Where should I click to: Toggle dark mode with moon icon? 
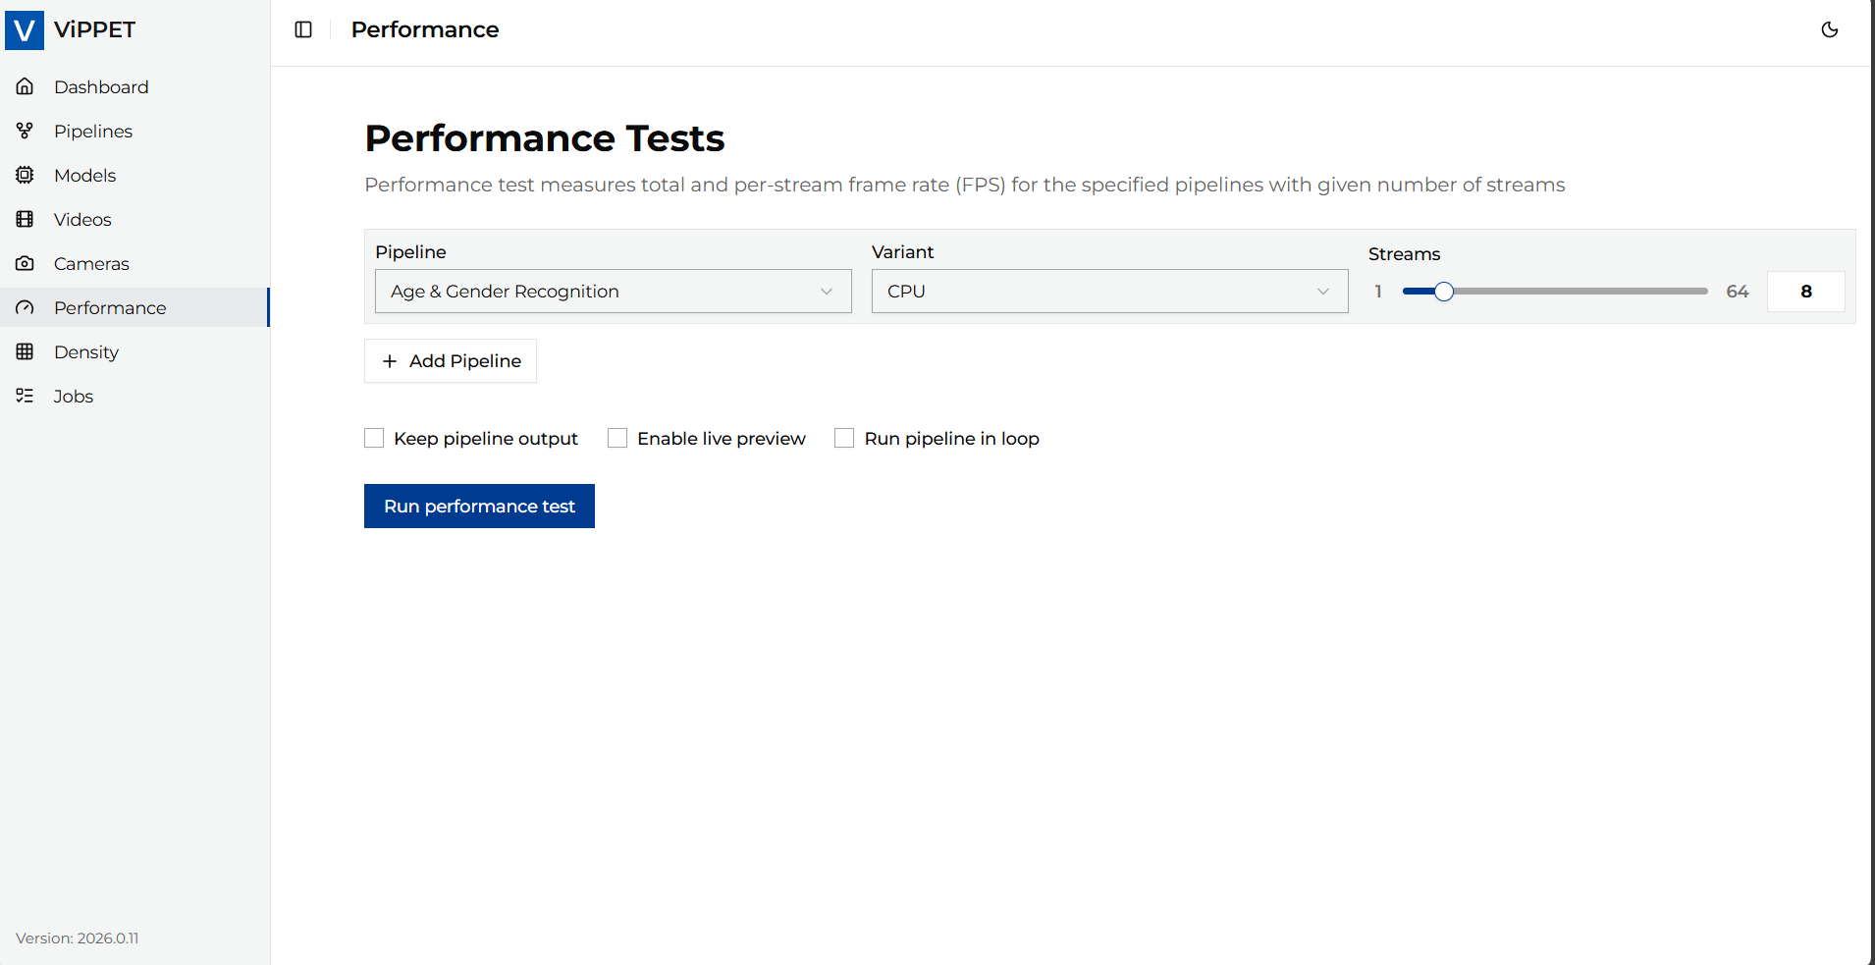point(1830,29)
